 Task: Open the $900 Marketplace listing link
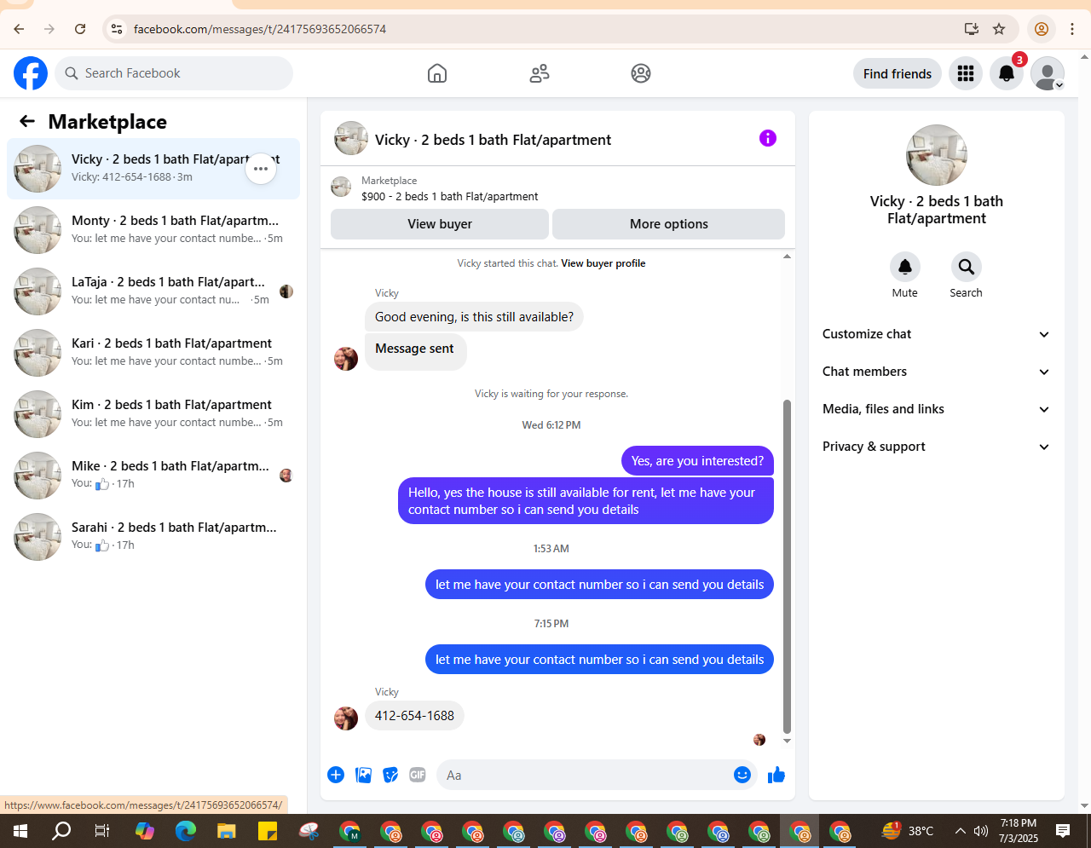coord(450,196)
